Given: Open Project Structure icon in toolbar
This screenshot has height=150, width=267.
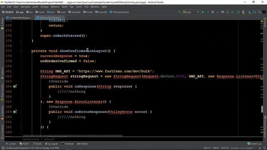Looking at the screenshot, I should coord(254,12).
